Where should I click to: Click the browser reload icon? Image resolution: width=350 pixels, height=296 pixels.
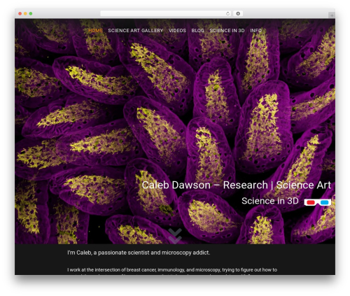click(x=227, y=13)
